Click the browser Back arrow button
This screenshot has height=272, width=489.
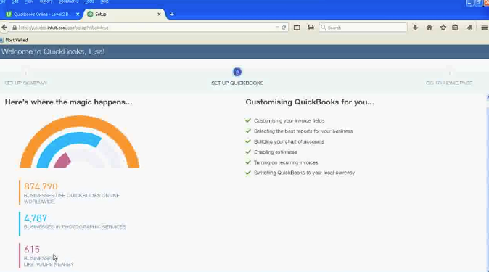click(x=4, y=28)
